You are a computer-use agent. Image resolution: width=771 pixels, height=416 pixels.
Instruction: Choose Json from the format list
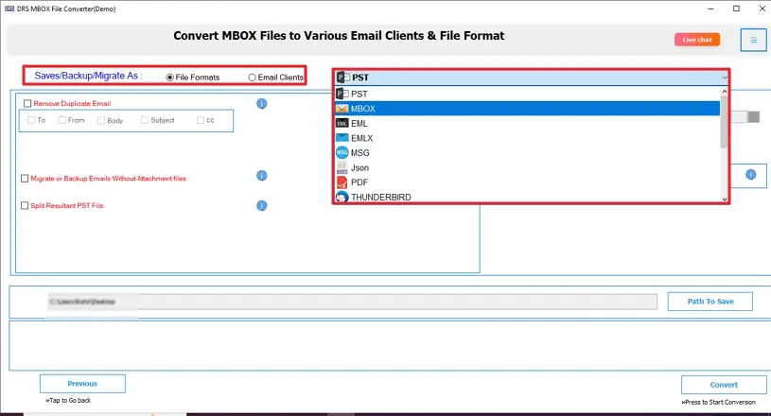pos(528,167)
